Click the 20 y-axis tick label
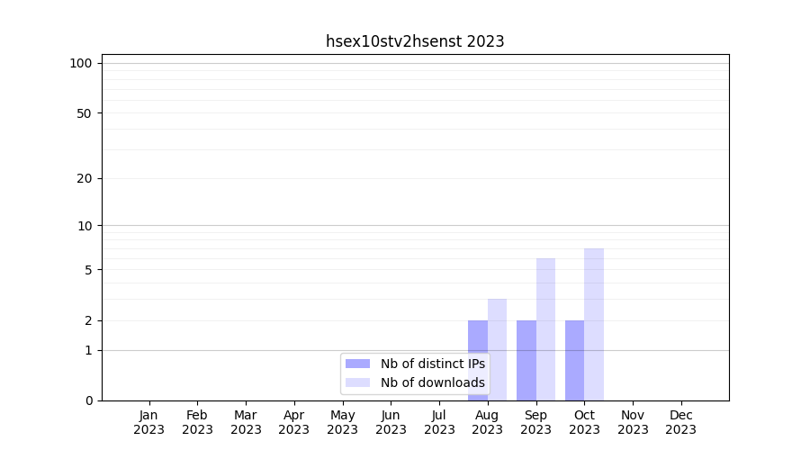This screenshot has width=810, height=450. click(84, 178)
